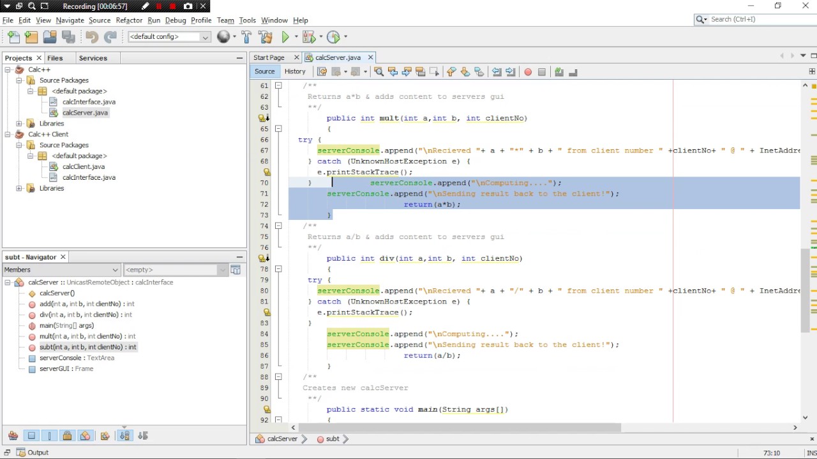Switch to the Start Page tab
Image resolution: width=817 pixels, height=459 pixels.
point(269,57)
